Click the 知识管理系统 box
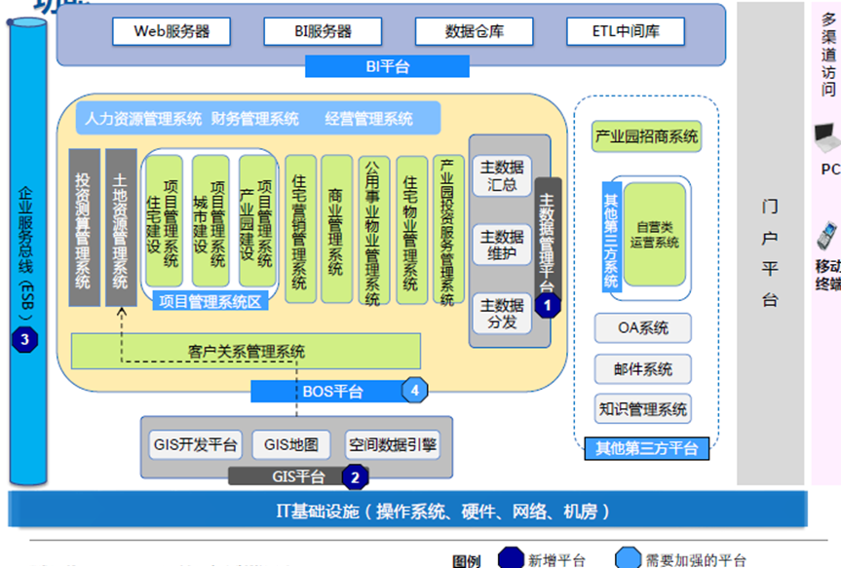 (642, 409)
